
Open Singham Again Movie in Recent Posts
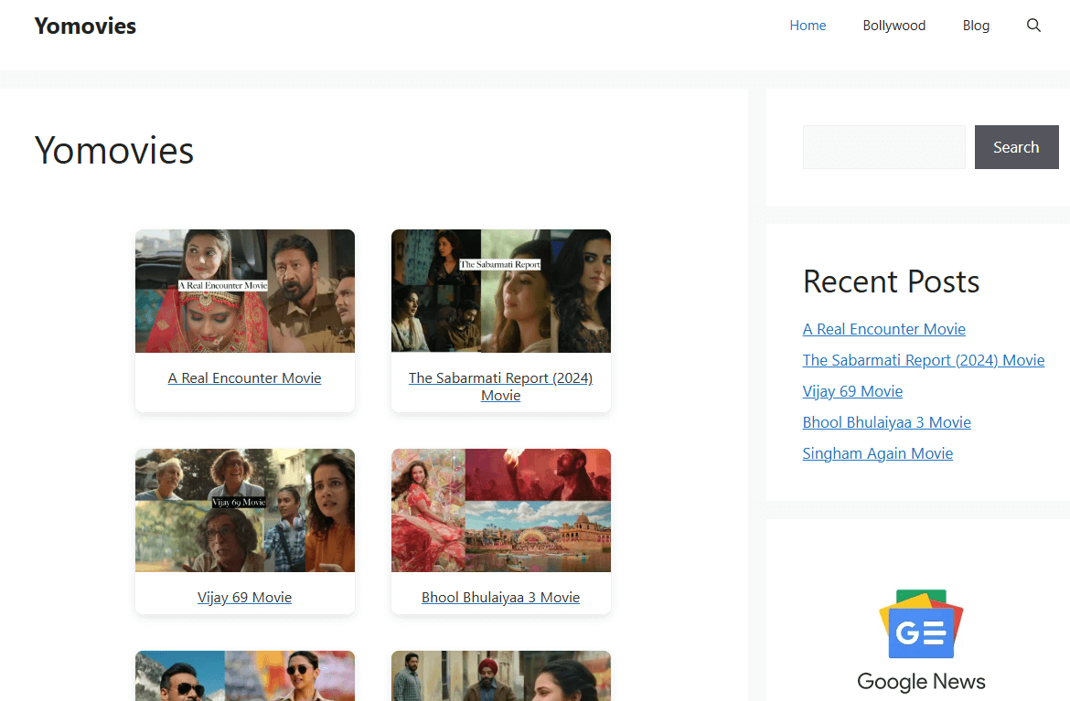pos(878,453)
